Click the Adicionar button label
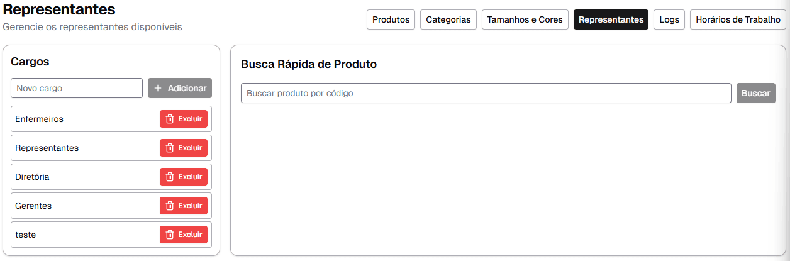 [187, 88]
